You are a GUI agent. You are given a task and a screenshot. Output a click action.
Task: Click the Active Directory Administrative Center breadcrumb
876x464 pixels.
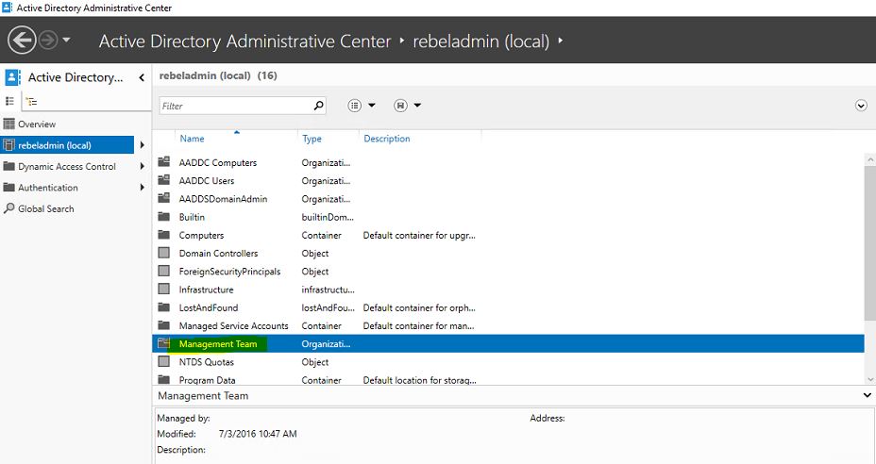[244, 41]
